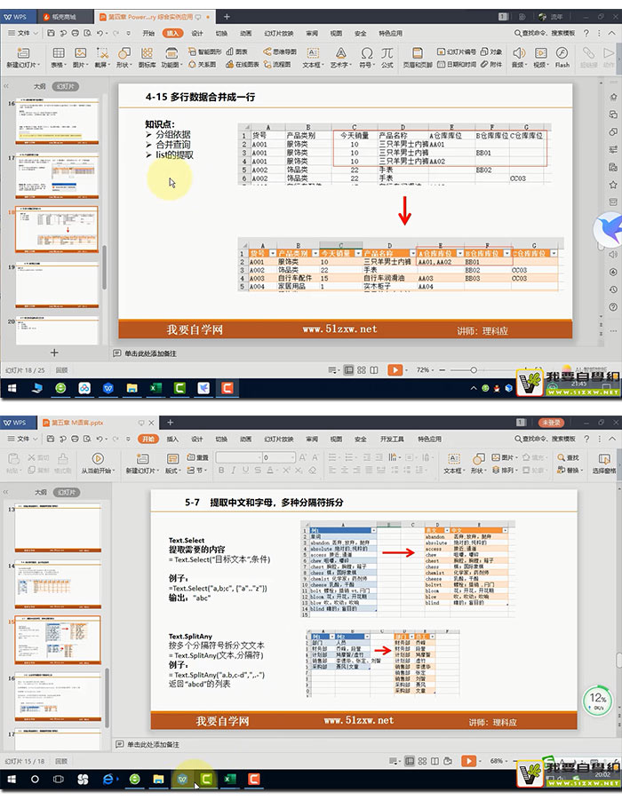Screen dimensions: 622x800
Task: Insert a 关系图 relationship diagram
Action: click(x=202, y=65)
